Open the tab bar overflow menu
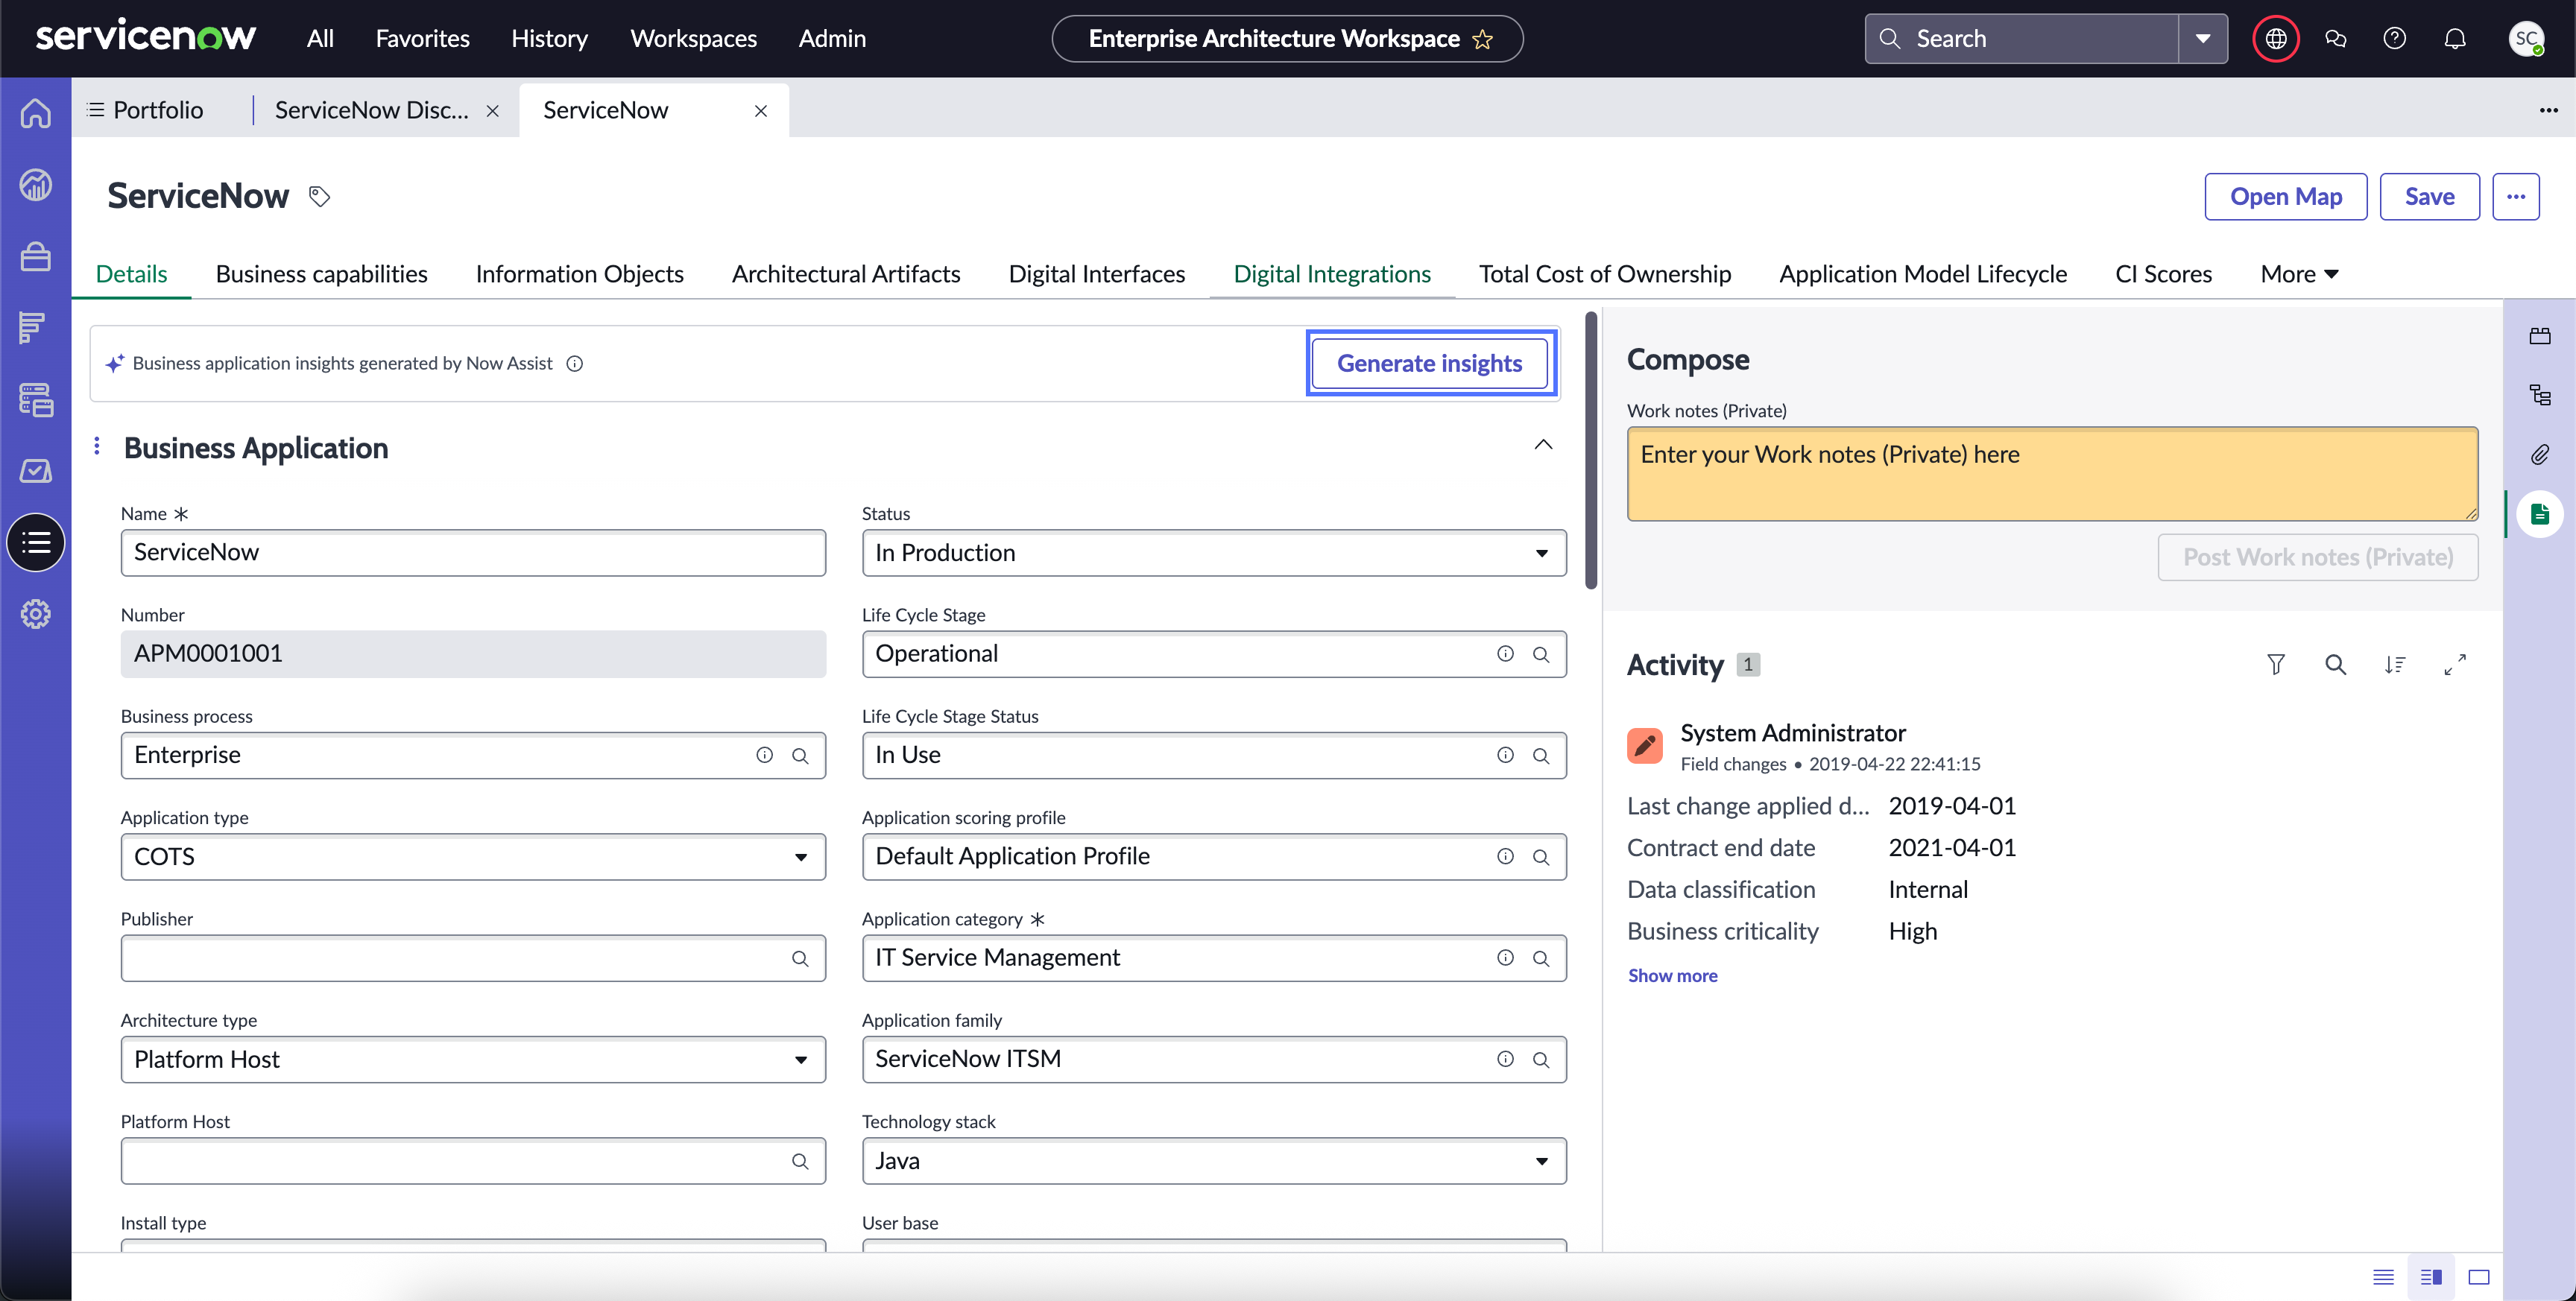Viewport: 2576px width, 1301px height. [x=2549, y=111]
